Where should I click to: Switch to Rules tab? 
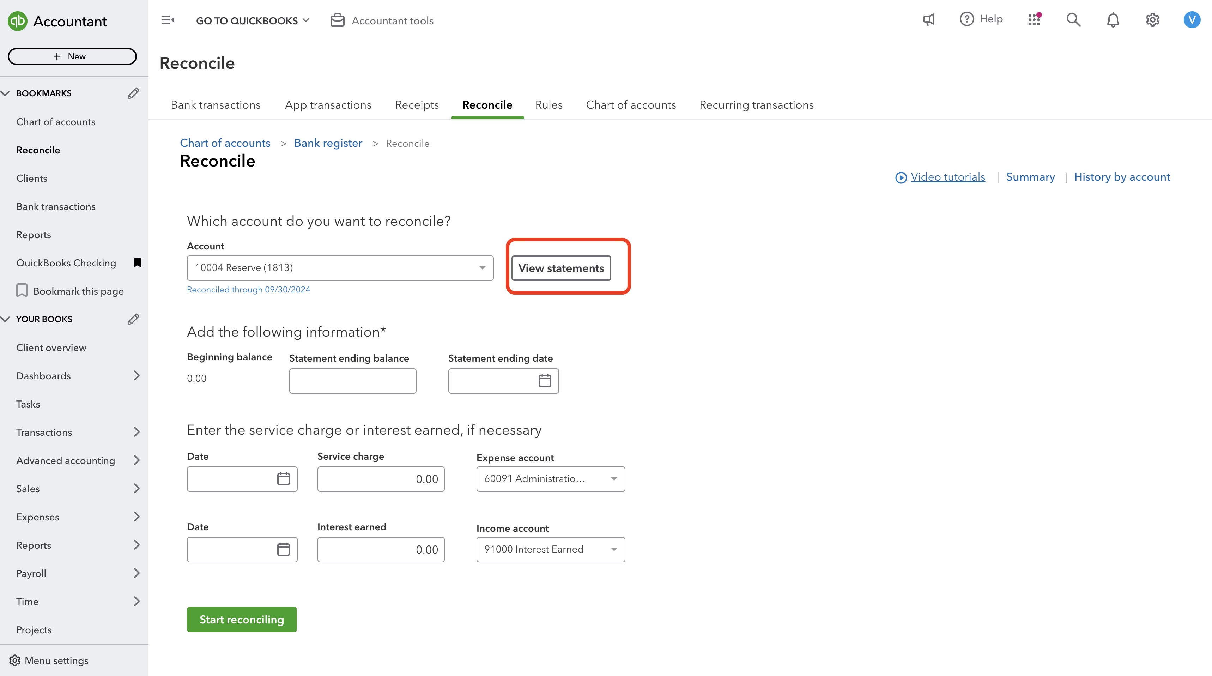tap(549, 105)
